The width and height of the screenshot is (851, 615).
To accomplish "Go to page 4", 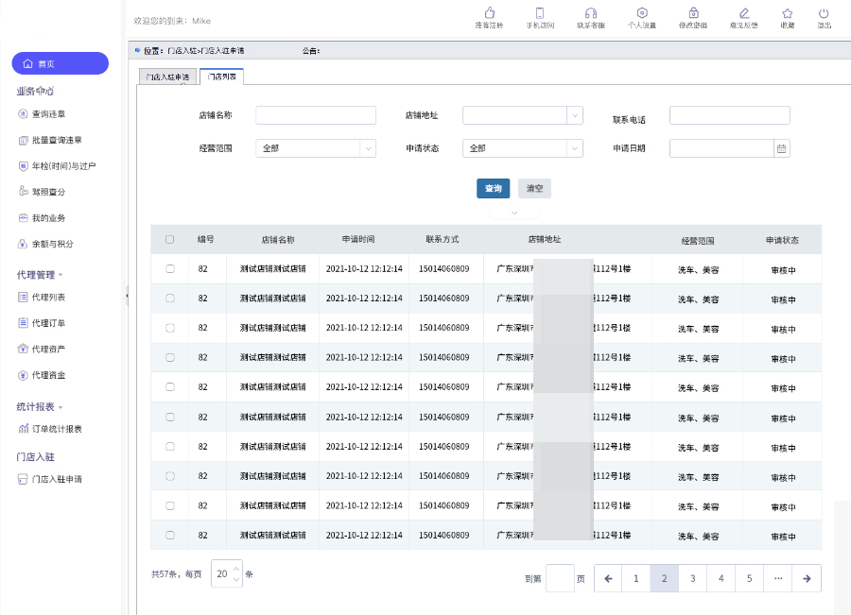I will click(721, 579).
